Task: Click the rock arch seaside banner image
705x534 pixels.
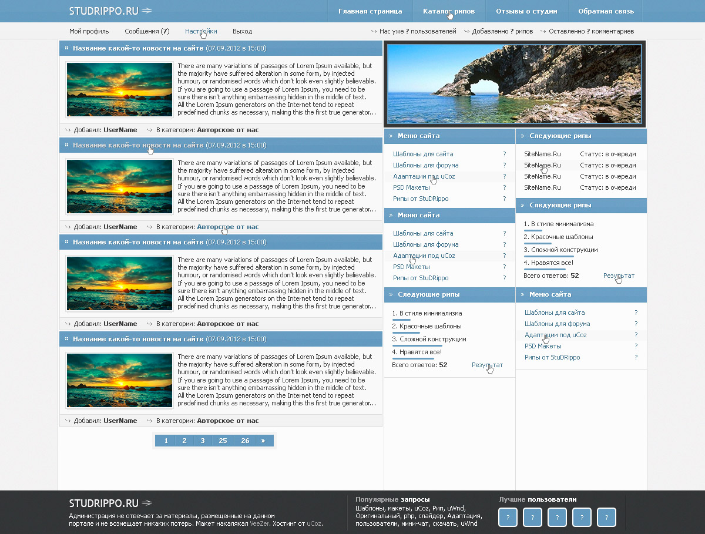Action: [515, 84]
